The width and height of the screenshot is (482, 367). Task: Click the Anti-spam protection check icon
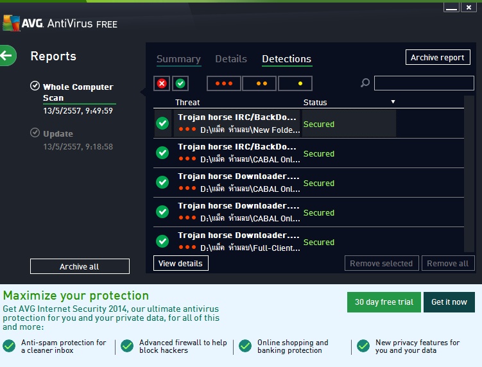click(9, 346)
